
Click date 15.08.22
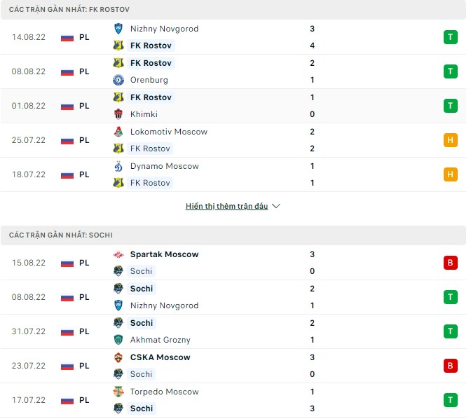click(x=29, y=263)
